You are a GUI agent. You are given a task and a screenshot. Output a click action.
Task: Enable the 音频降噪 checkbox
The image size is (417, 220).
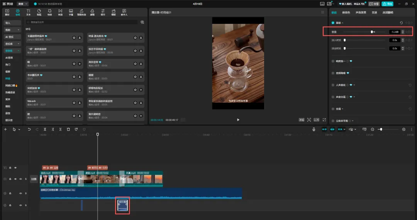[333, 73]
